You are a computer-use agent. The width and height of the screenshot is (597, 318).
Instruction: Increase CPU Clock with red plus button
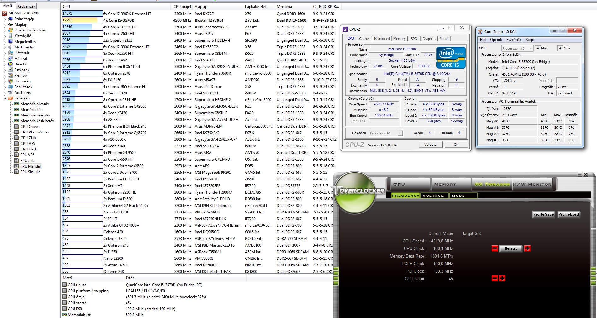tap(527, 248)
